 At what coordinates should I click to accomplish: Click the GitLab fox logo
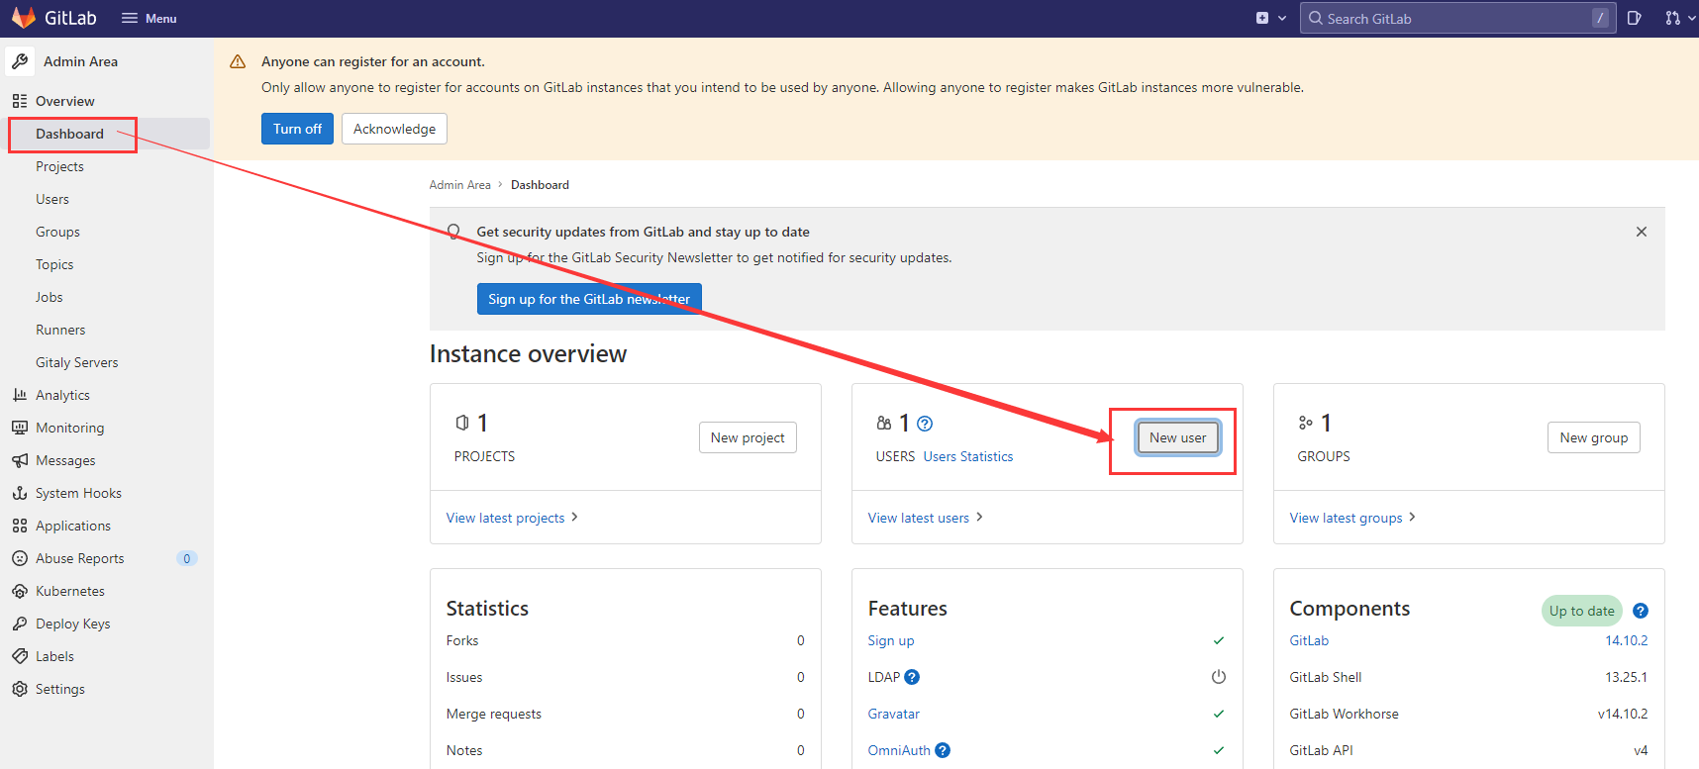tap(24, 18)
